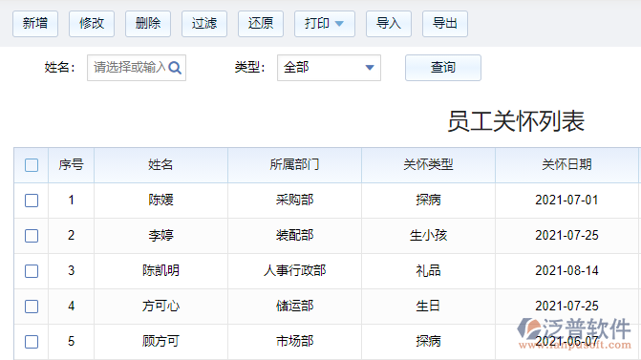The width and height of the screenshot is (641, 360).
Task: Expand the 类型 dropdown showing 全部
Action: click(x=329, y=68)
